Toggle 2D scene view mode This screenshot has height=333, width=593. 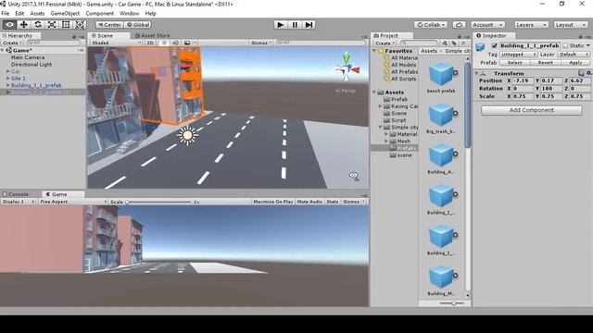click(x=150, y=43)
